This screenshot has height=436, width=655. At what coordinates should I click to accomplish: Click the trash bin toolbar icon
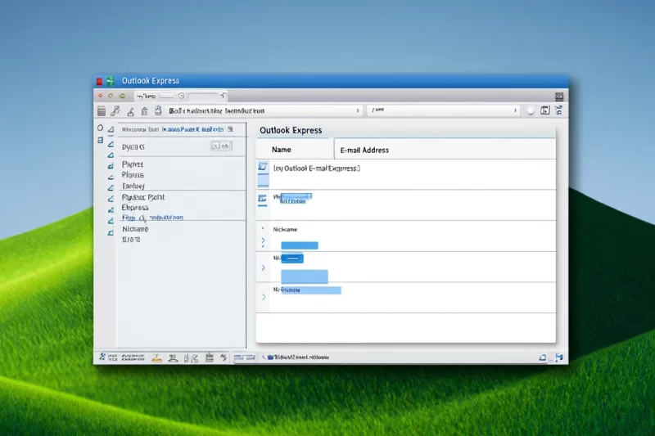click(x=145, y=111)
